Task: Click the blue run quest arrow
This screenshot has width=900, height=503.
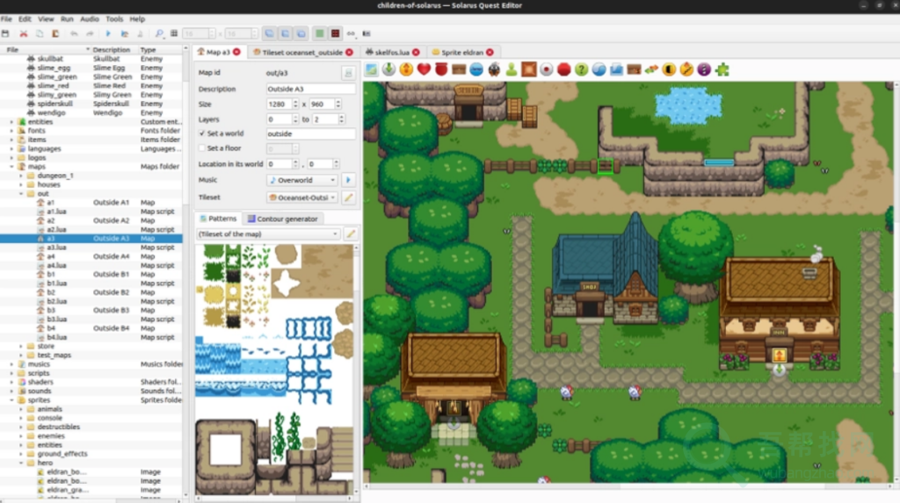Action: click(x=109, y=33)
